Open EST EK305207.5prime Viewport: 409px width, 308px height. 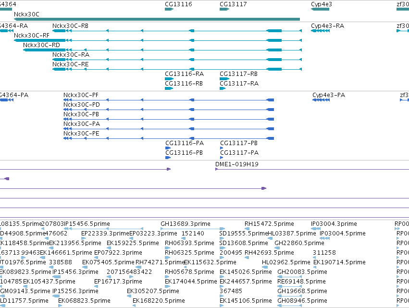(x=153, y=292)
